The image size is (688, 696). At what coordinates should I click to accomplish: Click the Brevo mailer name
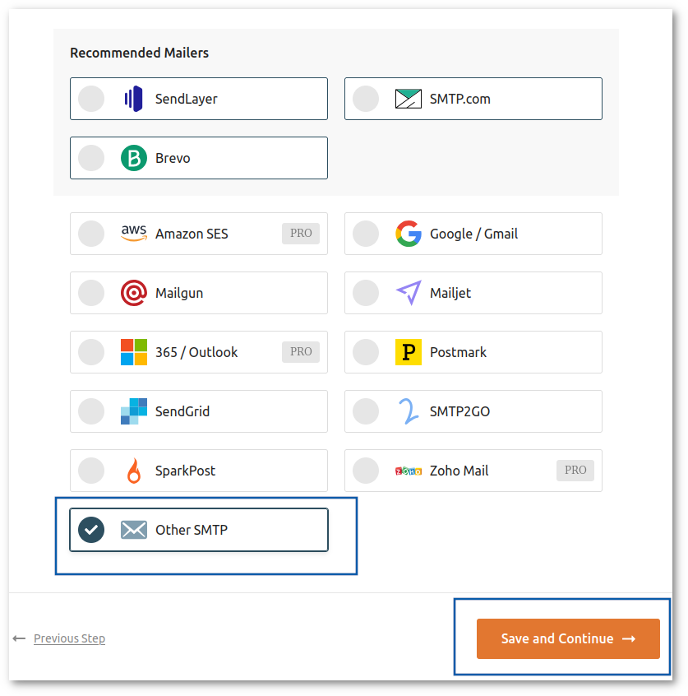[173, 158]
